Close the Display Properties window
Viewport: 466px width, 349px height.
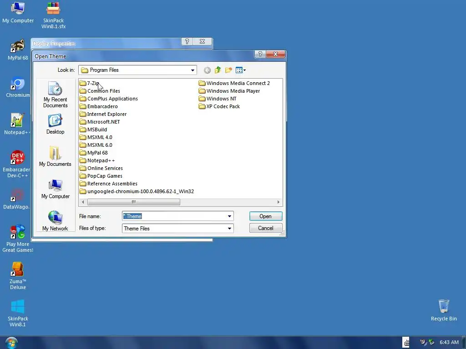pos(202,41)
